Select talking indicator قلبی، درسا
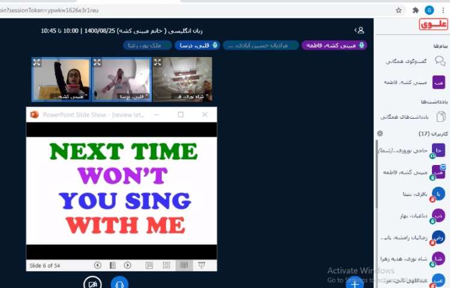This screenshot has width=450, height=288. pos(197,45)
